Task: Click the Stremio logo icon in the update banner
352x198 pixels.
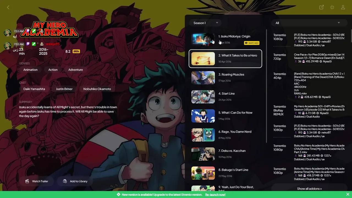Action: 119,194
